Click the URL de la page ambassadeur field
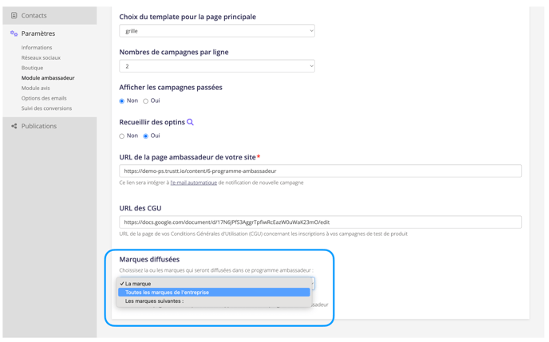The image size is (549, 342). coord(320,171)
